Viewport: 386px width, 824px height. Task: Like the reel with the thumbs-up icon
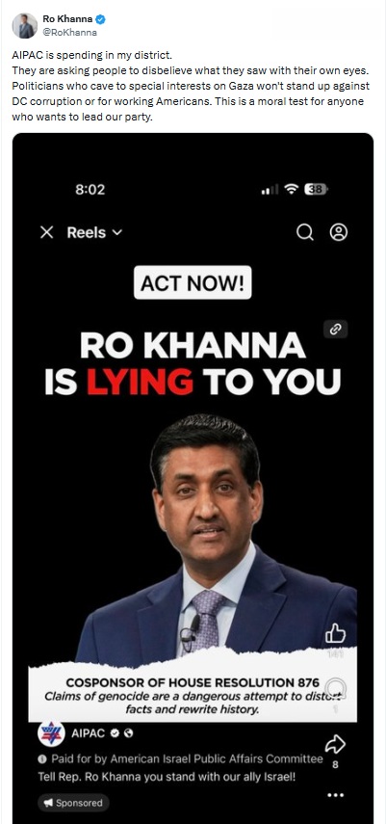point(335,634)
